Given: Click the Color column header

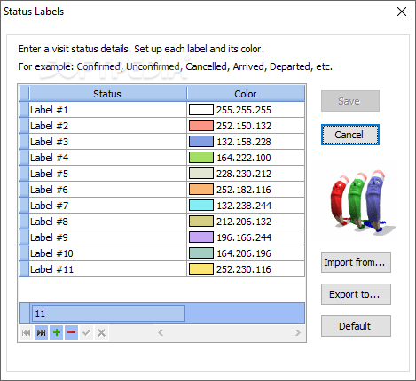Looking at the screenshot, I should [246, 94].
